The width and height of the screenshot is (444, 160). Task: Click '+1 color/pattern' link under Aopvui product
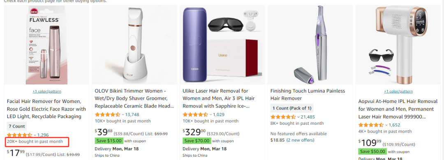[x=398, y=91]
